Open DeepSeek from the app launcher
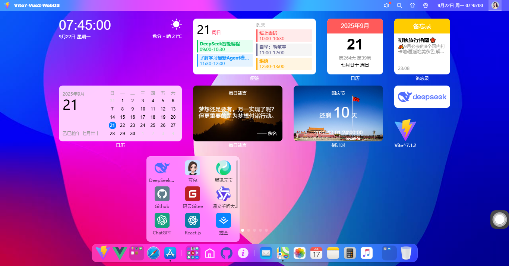509x266 pixels. (x=162, y=169)
